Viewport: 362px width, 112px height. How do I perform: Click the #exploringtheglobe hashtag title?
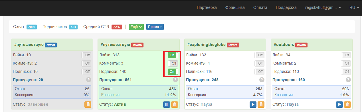coord(206,45)
